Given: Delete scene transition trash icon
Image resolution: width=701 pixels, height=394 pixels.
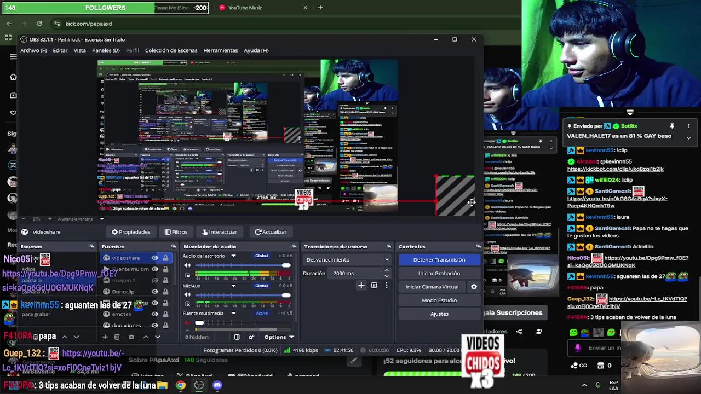Looking at the screenshot, I should (374, 285).
